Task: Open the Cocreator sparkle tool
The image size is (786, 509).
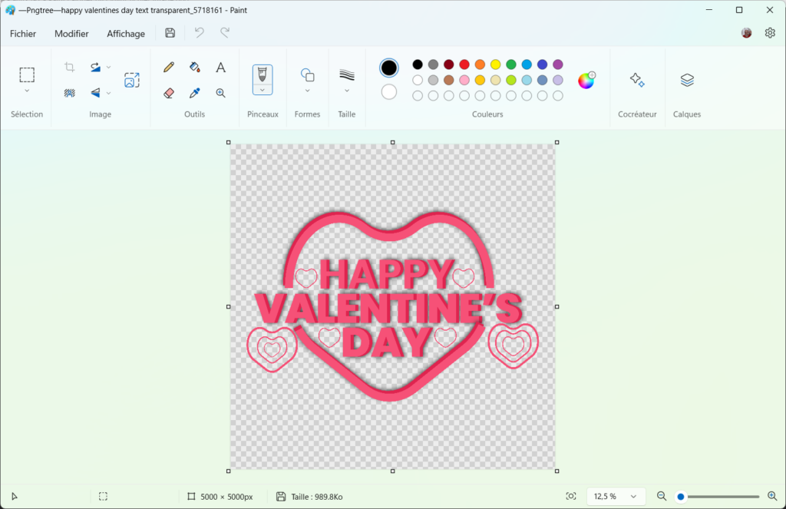Action: (x=637, y=80)
